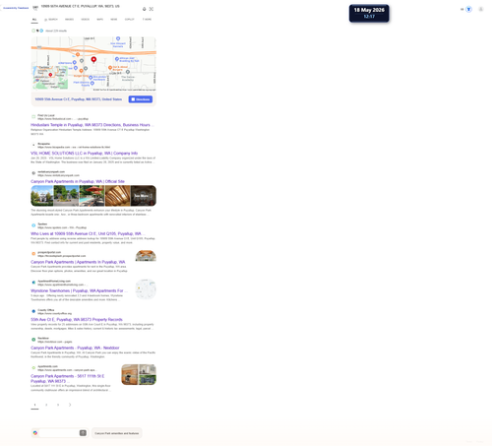Image resolution: width=492 pixels, height=446 pixels.
Task: Click the first Canyon Park building photo
Action: 42,196
